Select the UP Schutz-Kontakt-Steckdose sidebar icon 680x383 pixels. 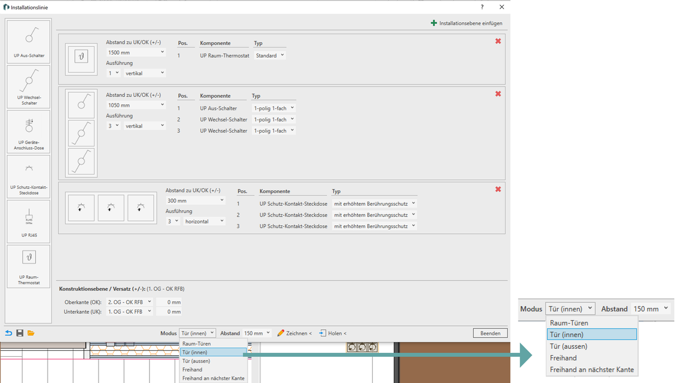[29, 176]
